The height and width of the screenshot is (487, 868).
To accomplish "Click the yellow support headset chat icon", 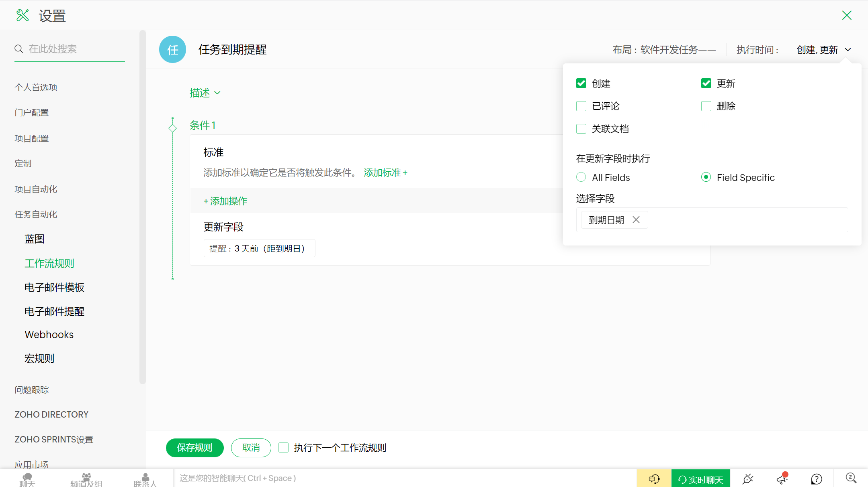I will click(654, 479).
